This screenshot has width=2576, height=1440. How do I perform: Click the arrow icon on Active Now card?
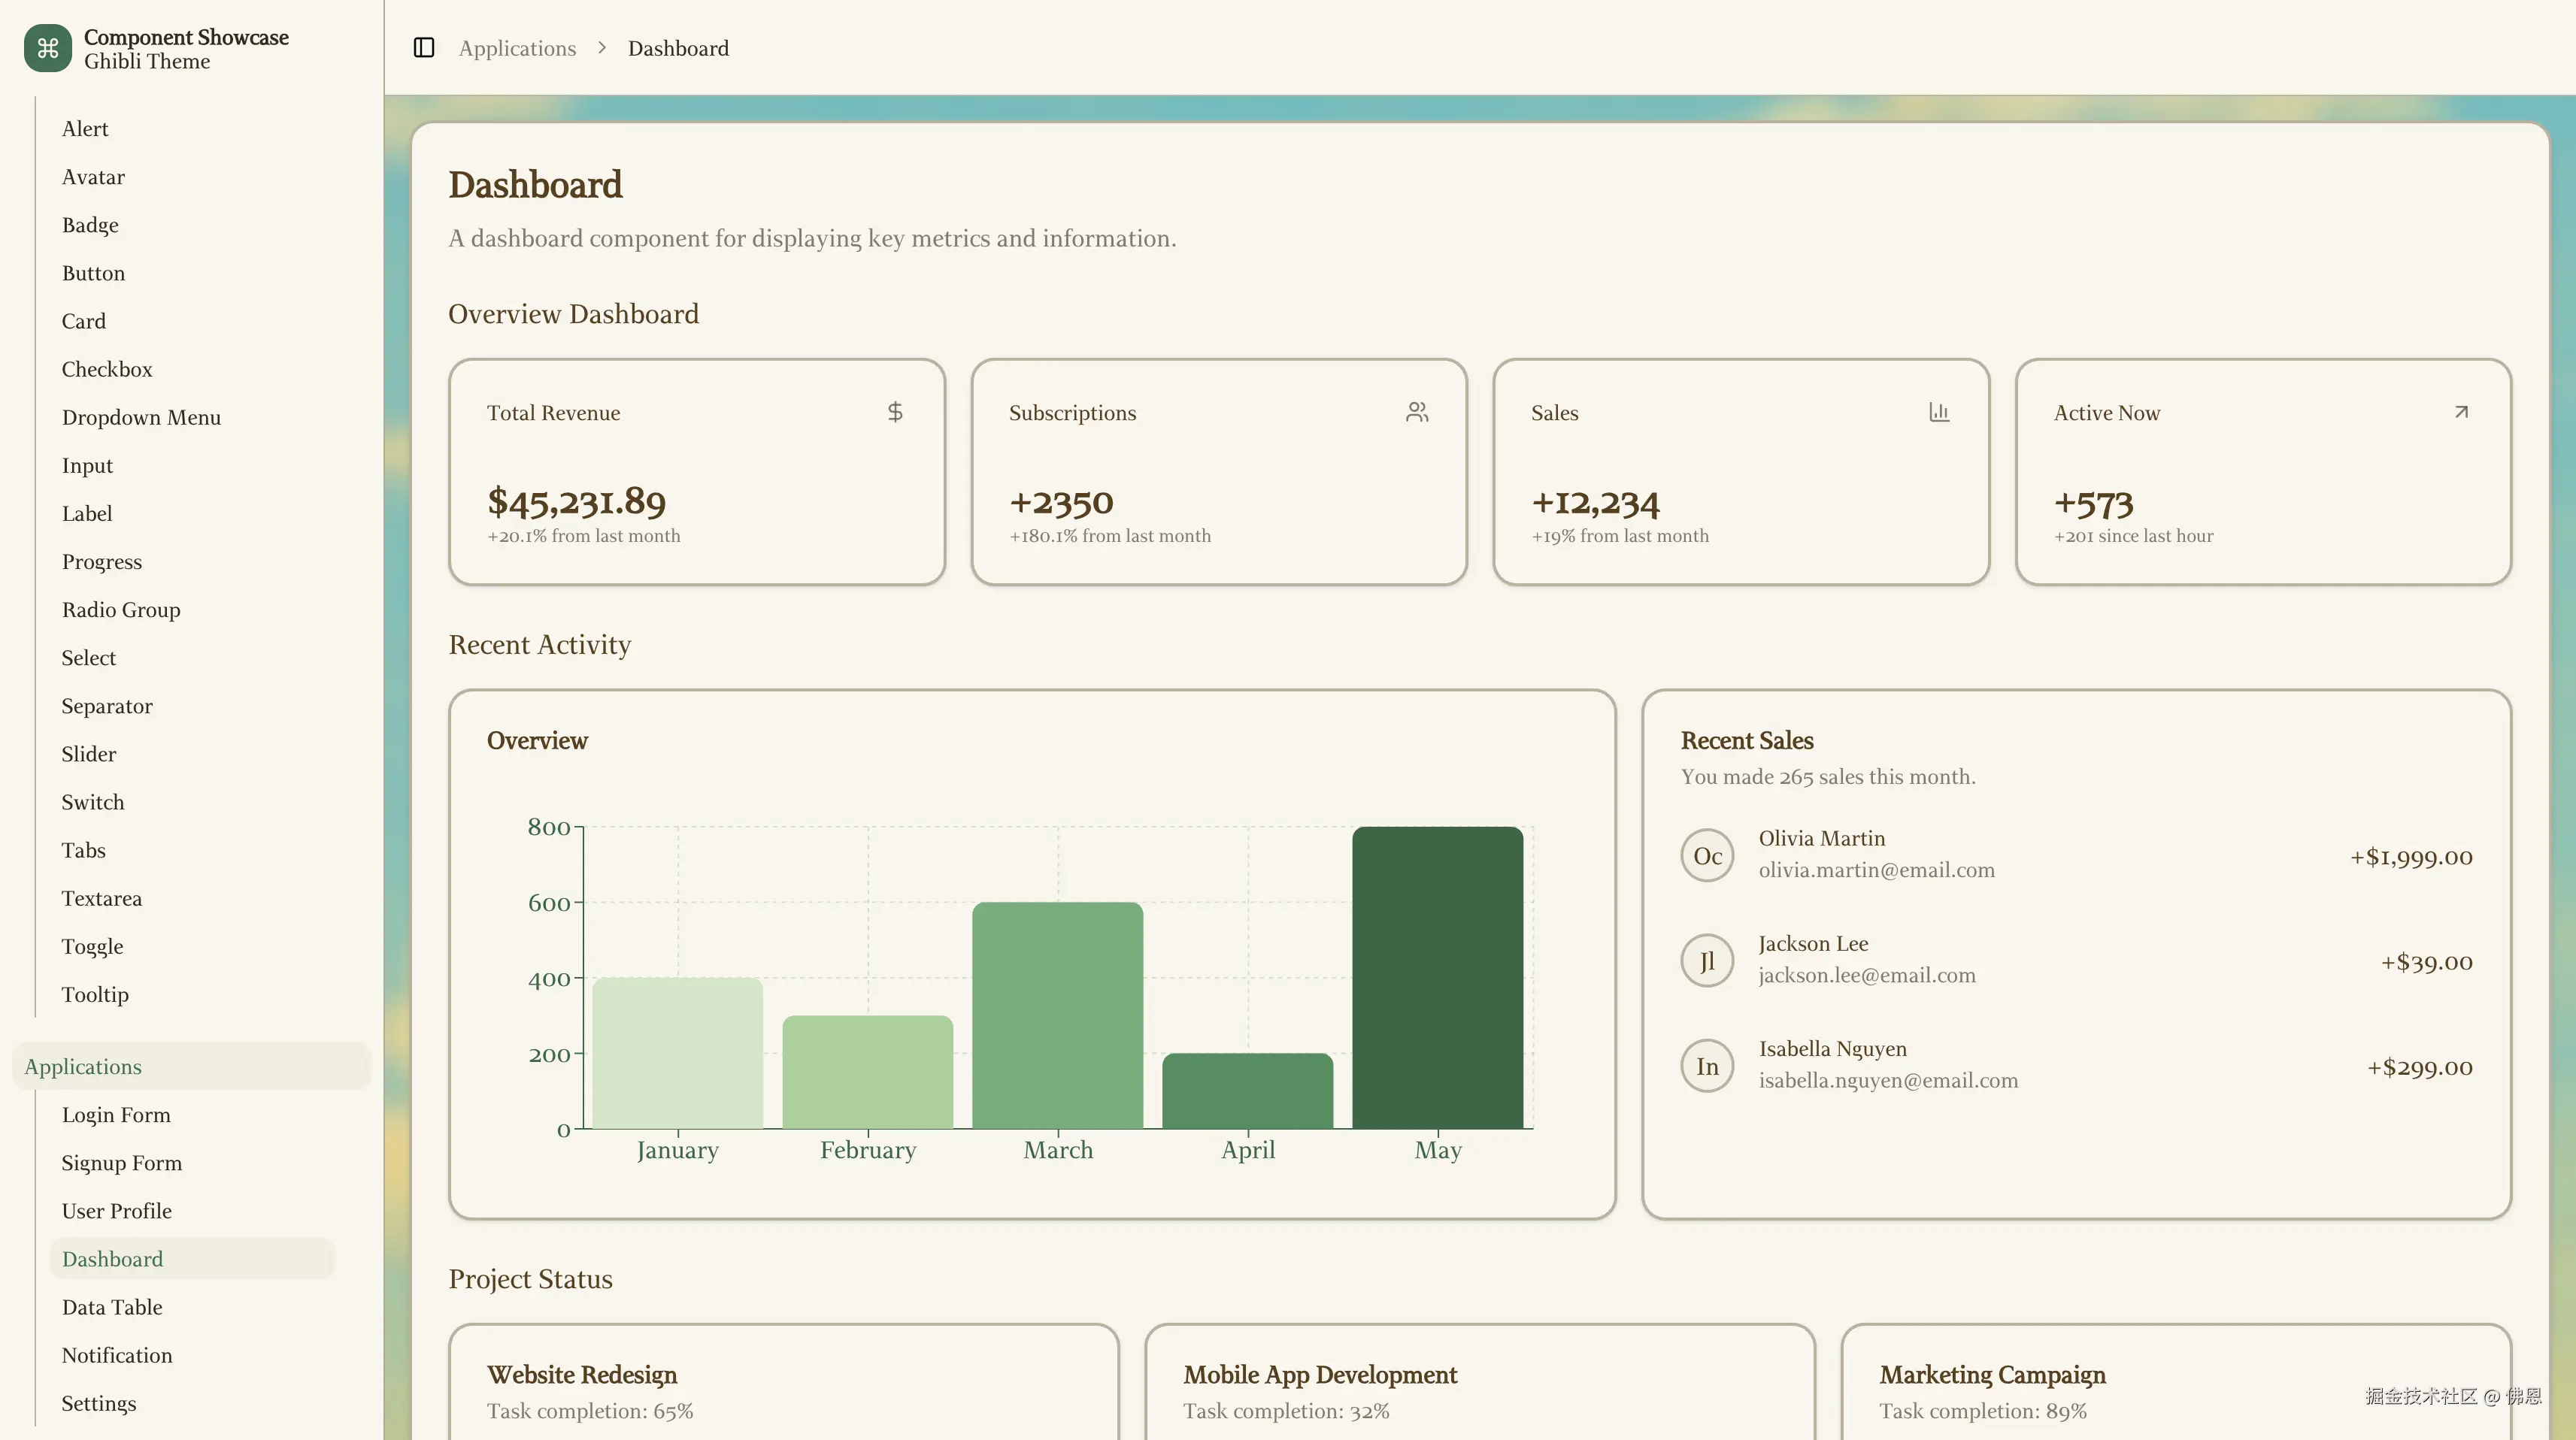(x=2461, y=412)
